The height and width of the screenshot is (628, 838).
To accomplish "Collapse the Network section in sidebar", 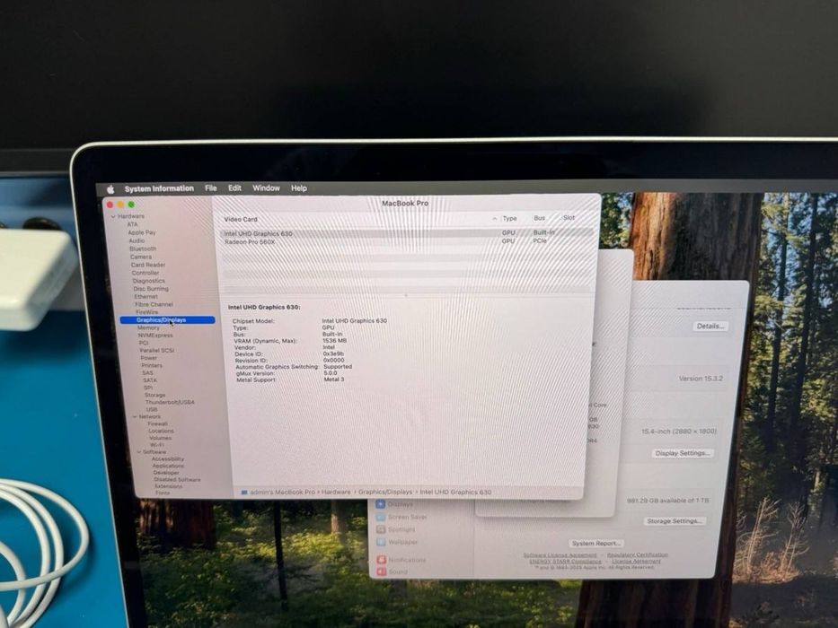I will click(135, 416).
